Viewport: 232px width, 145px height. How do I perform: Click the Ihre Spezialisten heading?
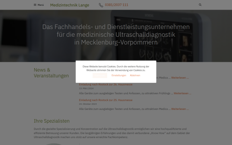(x=52, y=121)
